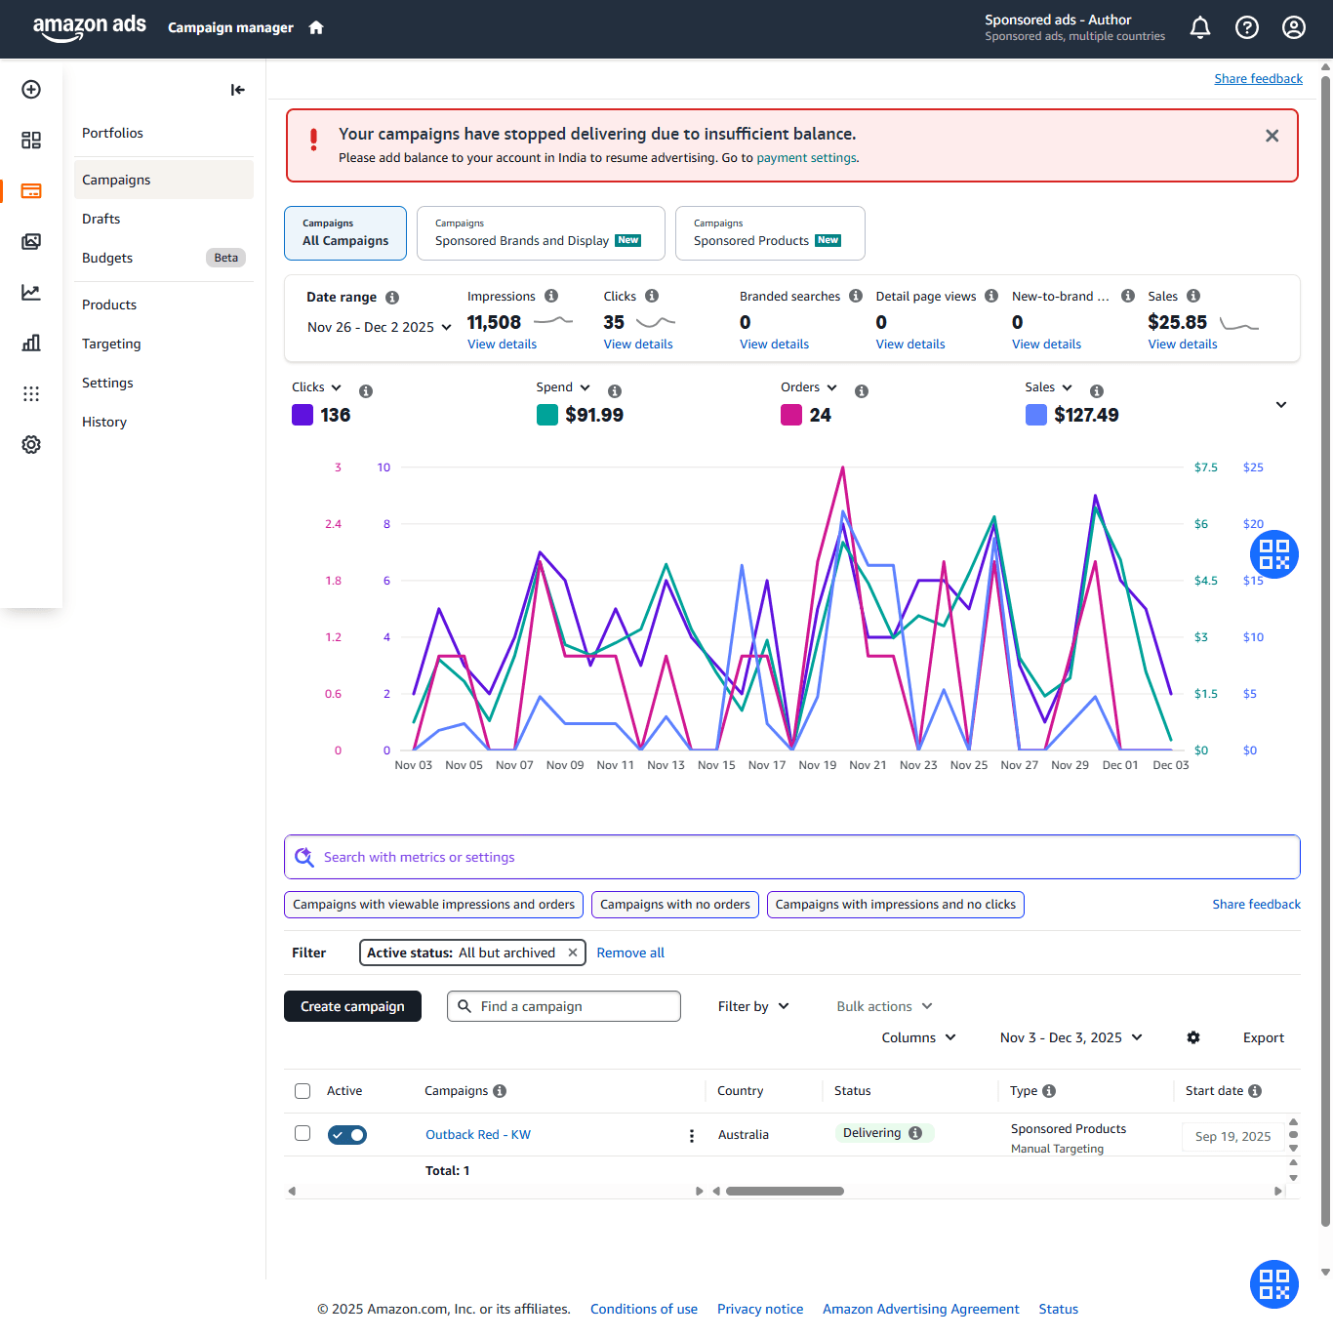Open the help question mark icon
Image resolution: width=1333 pixels, height=1338 pixels.
pos(1247,27)
